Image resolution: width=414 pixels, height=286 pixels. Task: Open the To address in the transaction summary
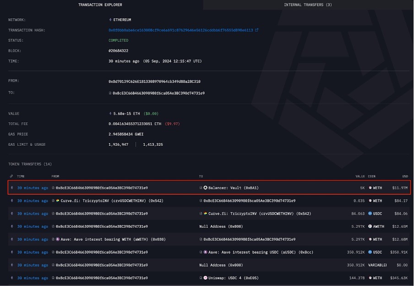(x=158, y=93)
